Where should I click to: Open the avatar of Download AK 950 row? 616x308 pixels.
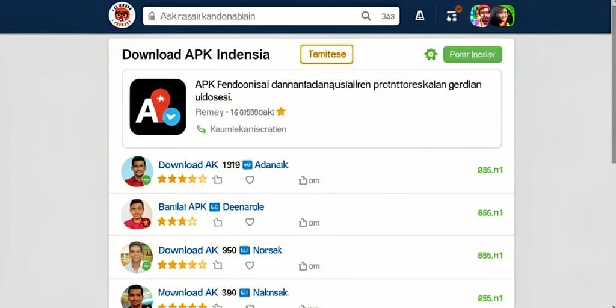point(137,257)
